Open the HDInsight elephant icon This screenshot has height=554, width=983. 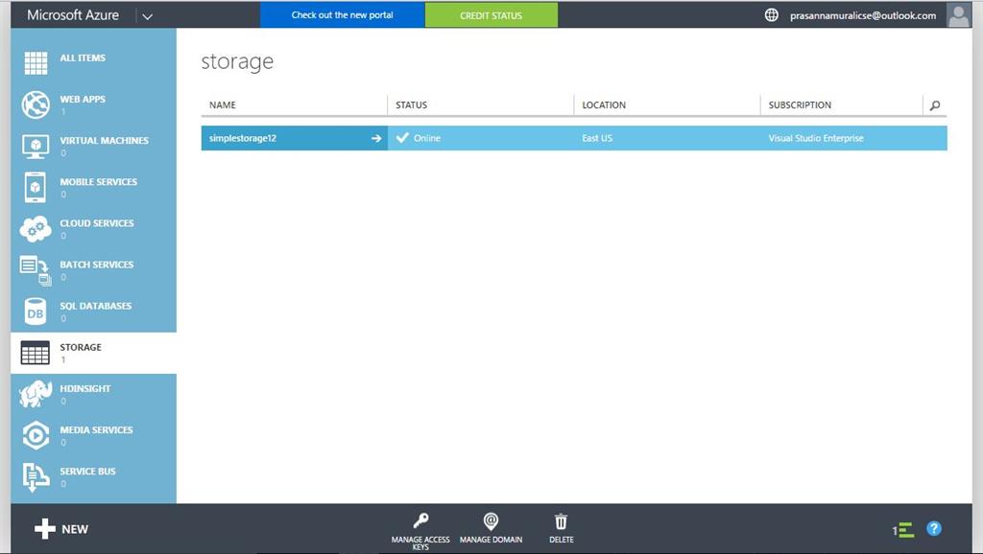(36, 394)
